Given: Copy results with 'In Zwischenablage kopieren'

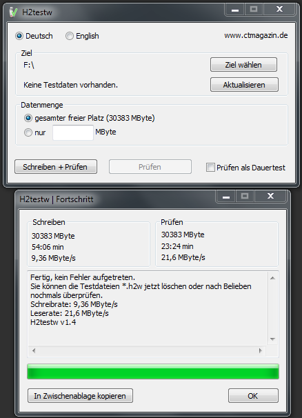Looking at the screenshot, I should (x=80, y=396).
